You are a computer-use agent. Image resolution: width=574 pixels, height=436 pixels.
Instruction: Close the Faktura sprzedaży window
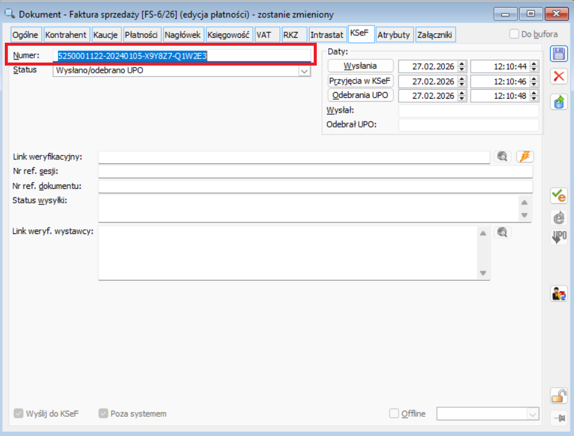click(x=557, y=14)
